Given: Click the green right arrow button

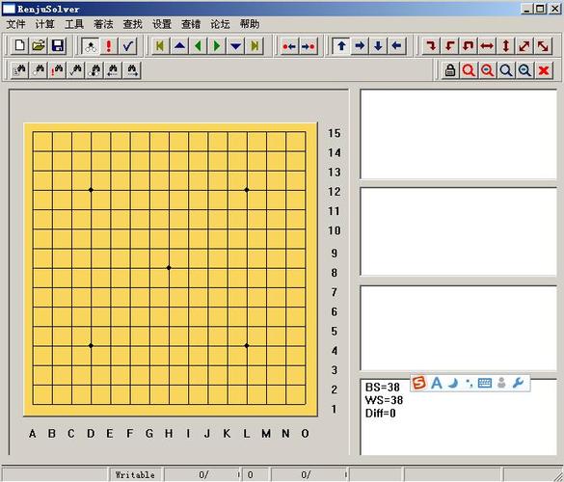Looking at the screenshot, I should [217, 45].
